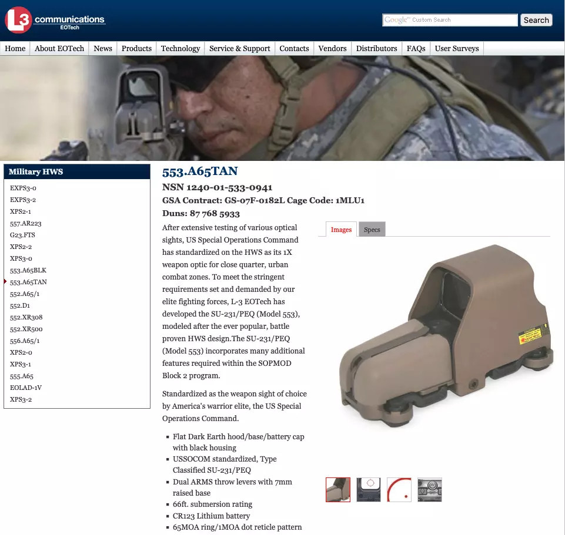
Task: Select the first thumbnail of the tan sight
Action: pos(338,490)
